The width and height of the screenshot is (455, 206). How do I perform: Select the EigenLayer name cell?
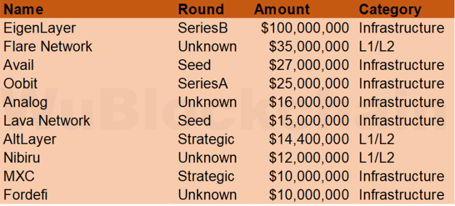click(x=40, y=28)
